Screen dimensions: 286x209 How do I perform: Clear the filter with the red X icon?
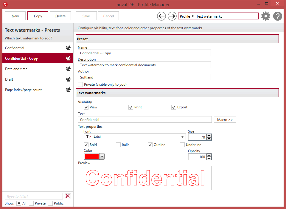pyautogui.click(x=68, y=196)
